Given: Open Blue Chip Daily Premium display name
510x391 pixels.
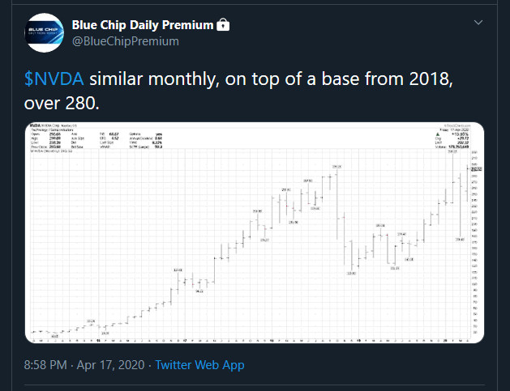Looking at the screenshot, I should [x=143, y=25].
